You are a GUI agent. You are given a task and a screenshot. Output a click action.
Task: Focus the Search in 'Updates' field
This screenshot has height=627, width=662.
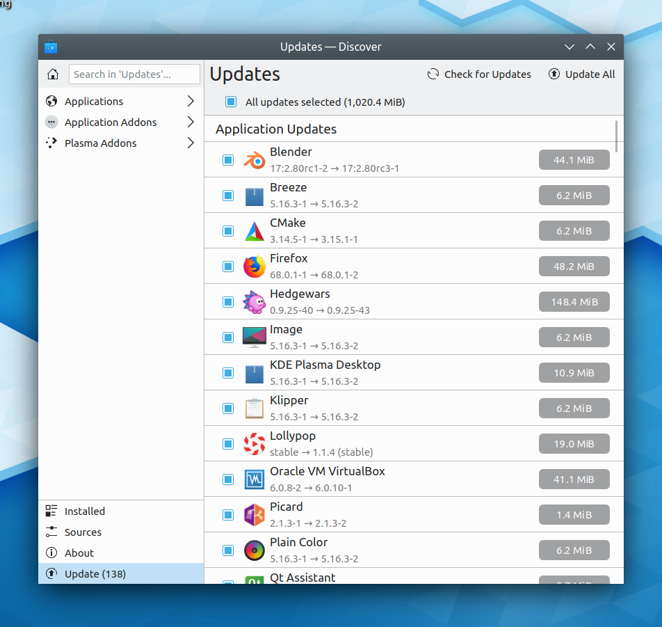pos(134,74)
